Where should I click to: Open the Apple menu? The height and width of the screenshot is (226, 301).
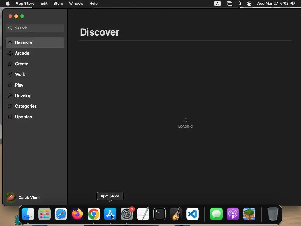point(8,3)
